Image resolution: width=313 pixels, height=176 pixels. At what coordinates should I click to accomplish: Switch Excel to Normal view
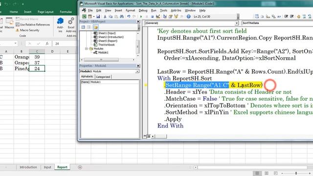click(257, 173)
